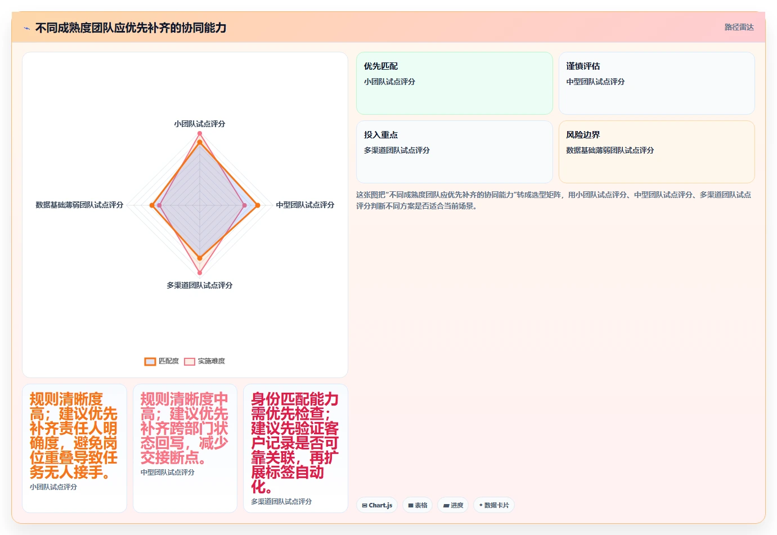The height and width of the screenshot is (535, 777).
Task: Click the 多渠道团队试点评分 radar axis label
Action: [200, 285]
